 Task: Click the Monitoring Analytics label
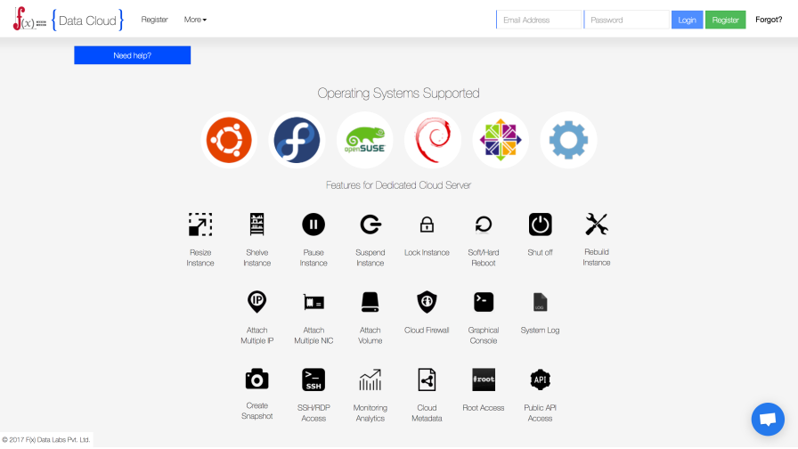370,412
